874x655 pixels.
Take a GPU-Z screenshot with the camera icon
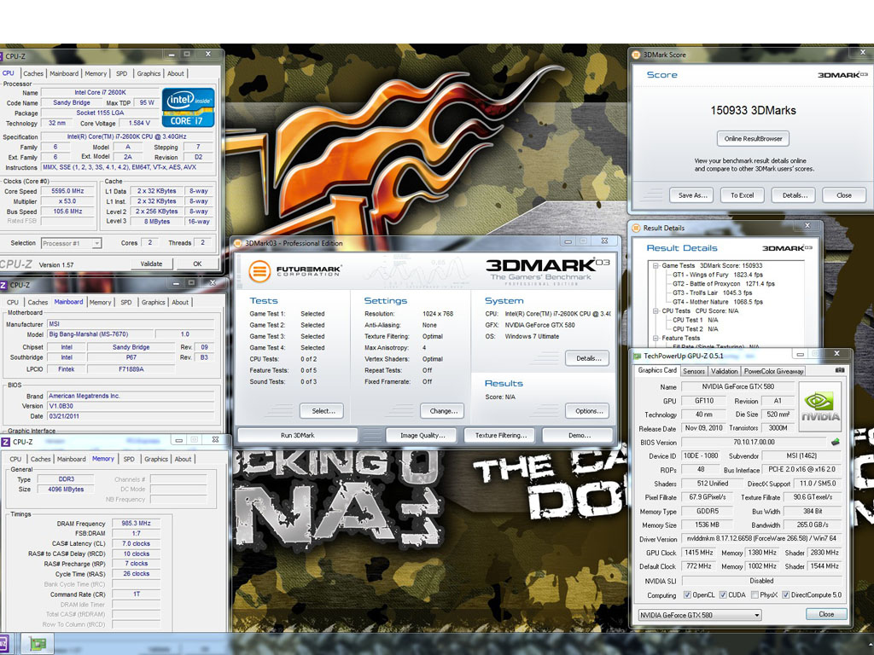coord(840,370)
